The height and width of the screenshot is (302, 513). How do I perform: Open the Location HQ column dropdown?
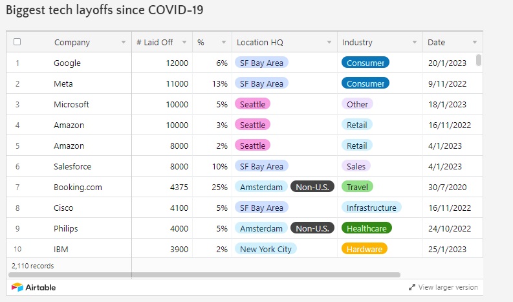pyautogui.click(x=329, y=42)
